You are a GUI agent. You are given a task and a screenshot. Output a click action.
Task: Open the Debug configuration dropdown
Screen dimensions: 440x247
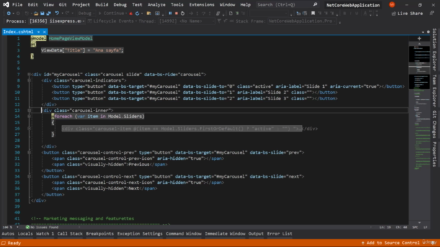pyautogui.click(x=87, y=13)
